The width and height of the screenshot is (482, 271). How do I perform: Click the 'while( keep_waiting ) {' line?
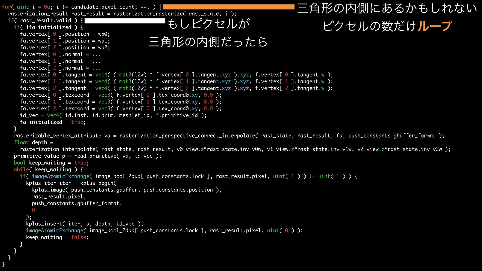[48, 170]
